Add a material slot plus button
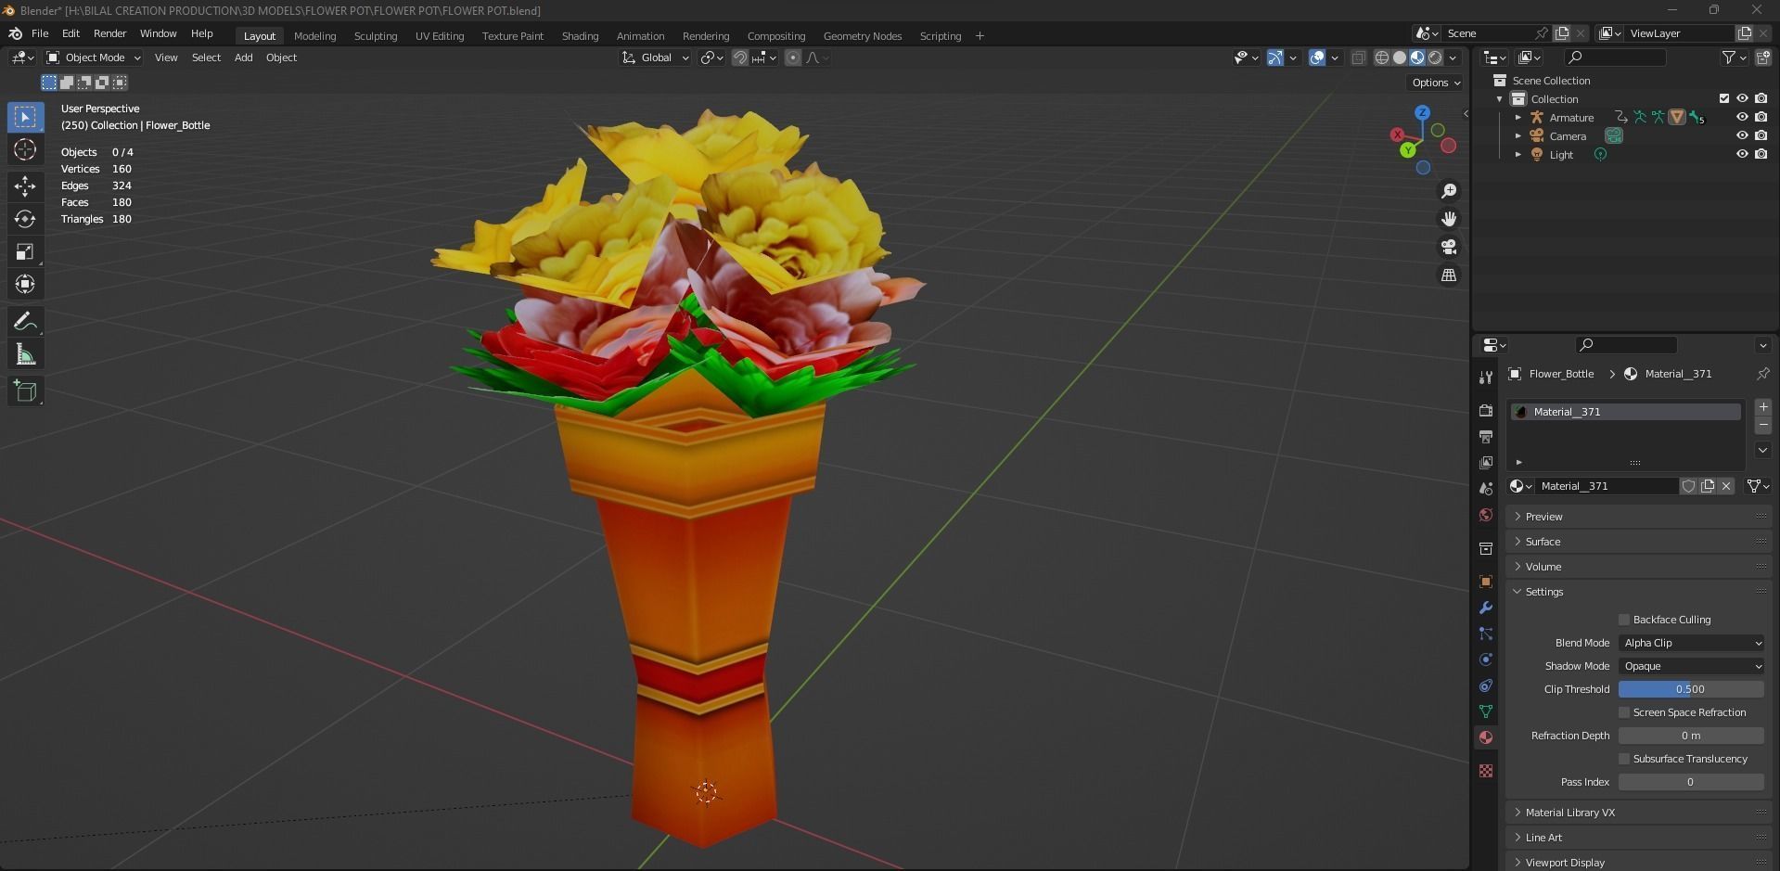Screen dimensions: 1780x871 coord(1762,407)
